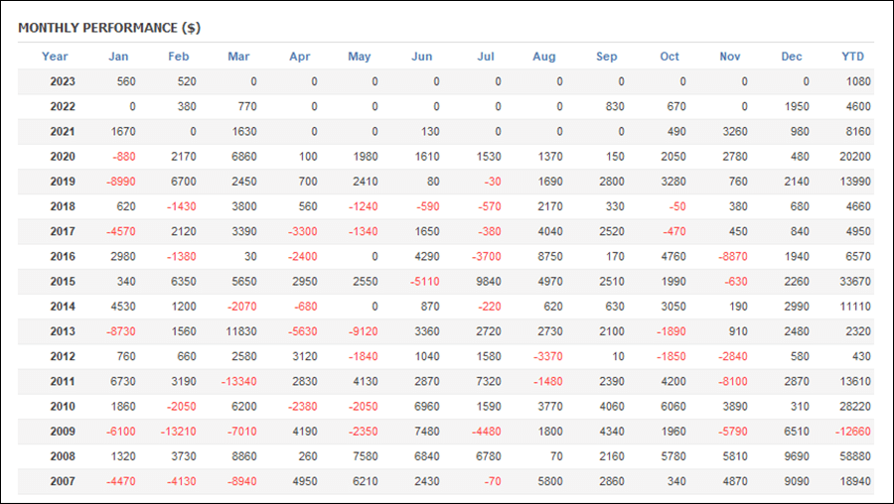Select the 2011 year row label
The height and width of the screenshot is (504, 894).
(x=63, y=382)
